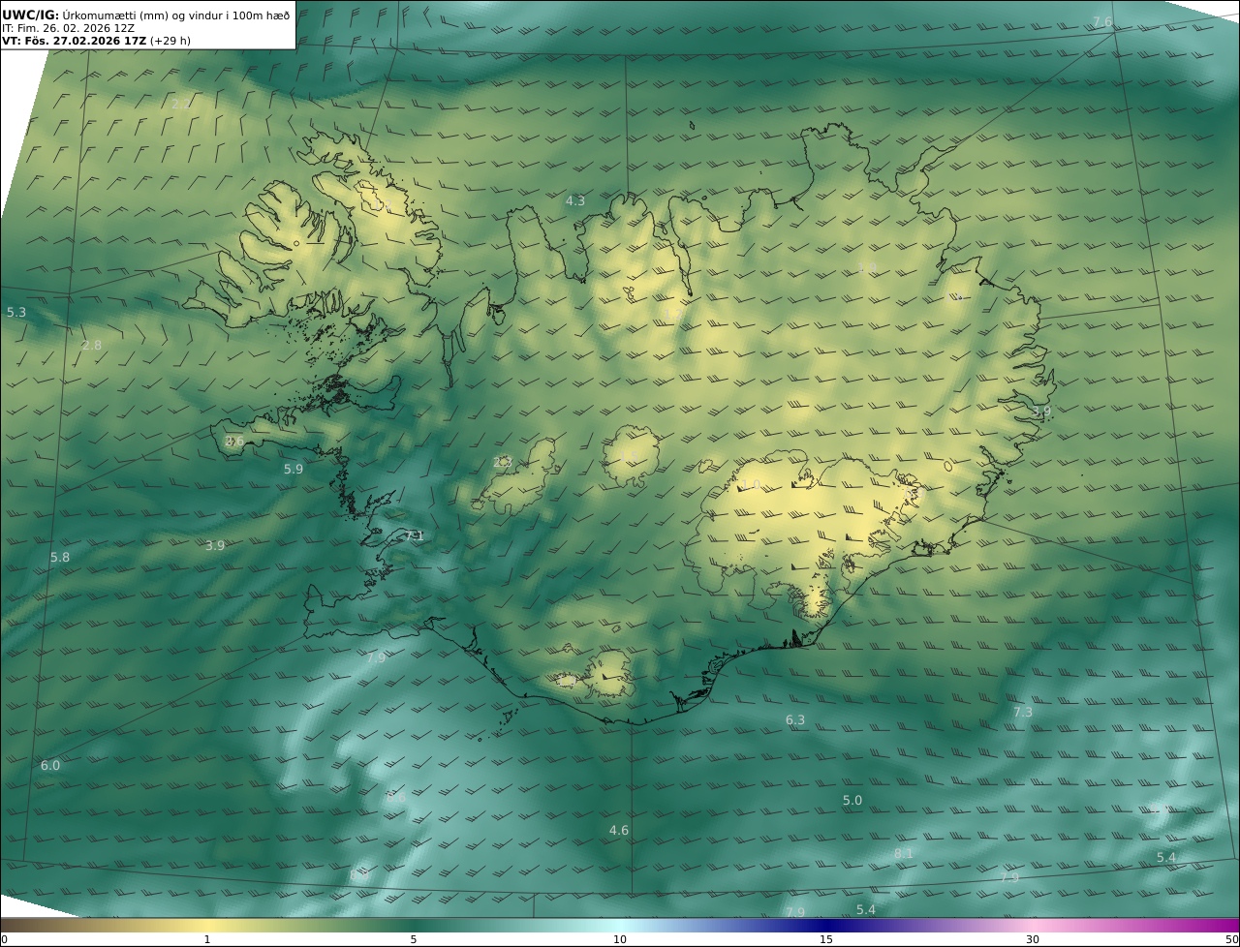Click the "7.1" value label
The height and width of the screenshot is (947, 1240).
tap(415, 535)
